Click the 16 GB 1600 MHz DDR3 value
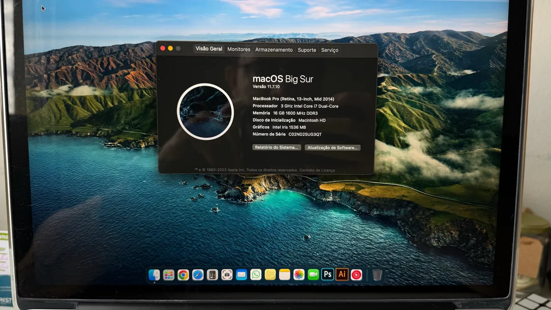 (295, 113)
